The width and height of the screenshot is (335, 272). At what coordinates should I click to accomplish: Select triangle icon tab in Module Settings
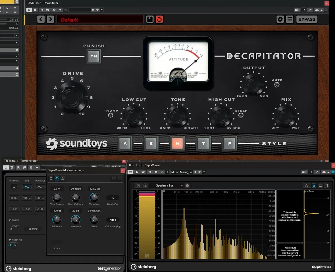pos(63,178)
